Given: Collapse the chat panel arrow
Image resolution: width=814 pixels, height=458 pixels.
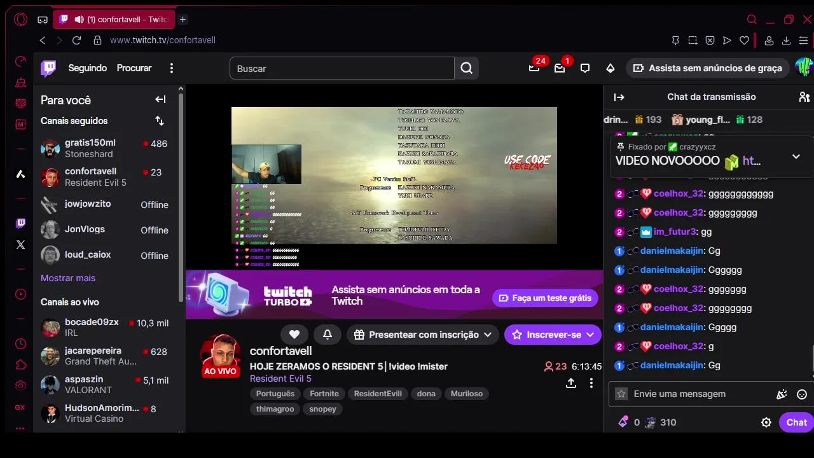Looking at the screenshot, I should click(619, 97).
